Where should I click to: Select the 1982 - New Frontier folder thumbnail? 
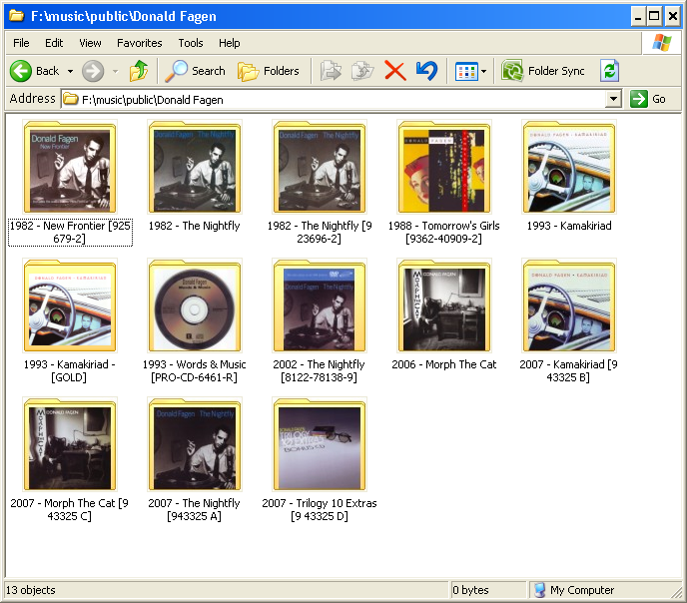tap(70, 167)
